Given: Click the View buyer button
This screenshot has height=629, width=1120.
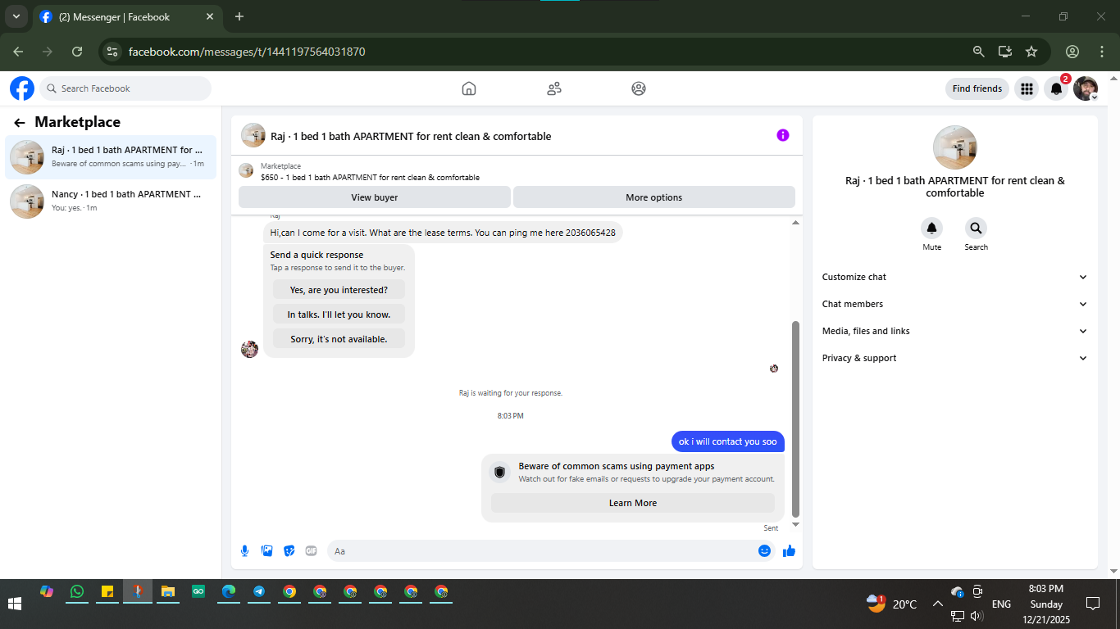Looking at the screenshot, I should [374, 197].
